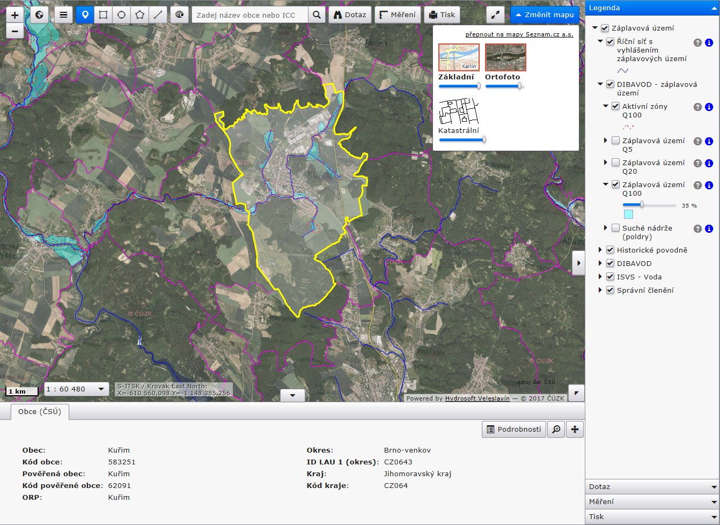Zoom out with the minus button
The width and height of the screenshot is (720, 525).
(14, 31)
